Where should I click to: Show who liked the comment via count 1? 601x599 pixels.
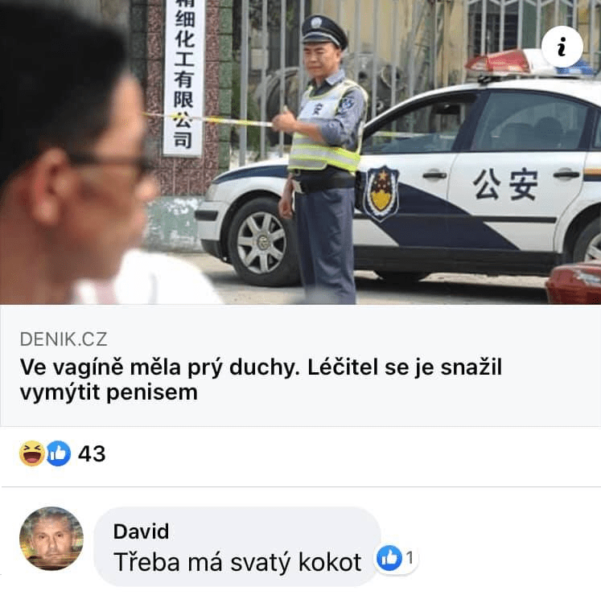(x=410, y=558)
